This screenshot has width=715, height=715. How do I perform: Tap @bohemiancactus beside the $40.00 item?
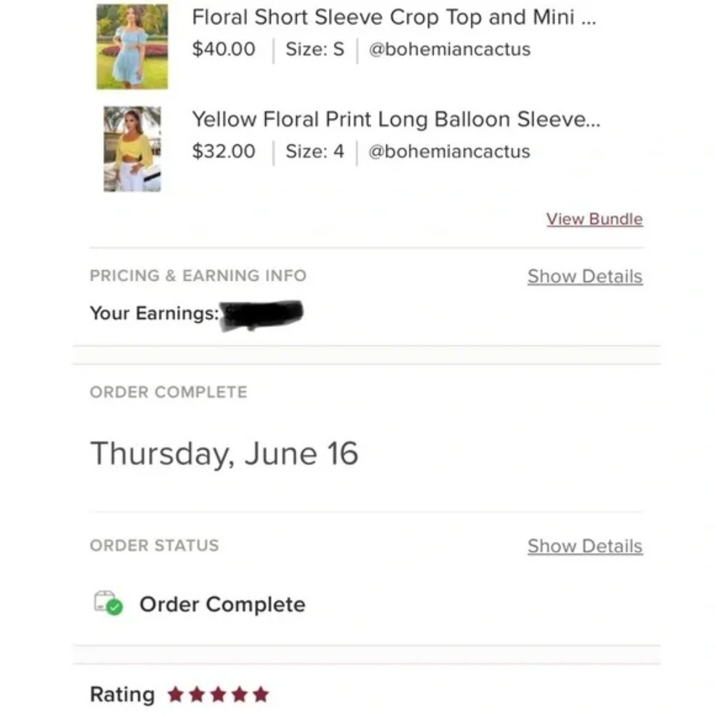449,49
